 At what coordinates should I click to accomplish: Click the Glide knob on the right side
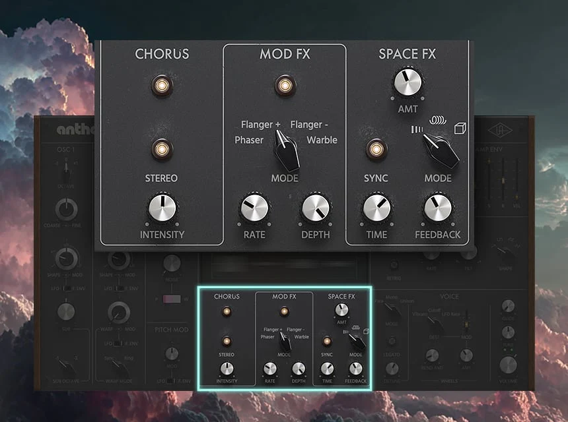508,306
